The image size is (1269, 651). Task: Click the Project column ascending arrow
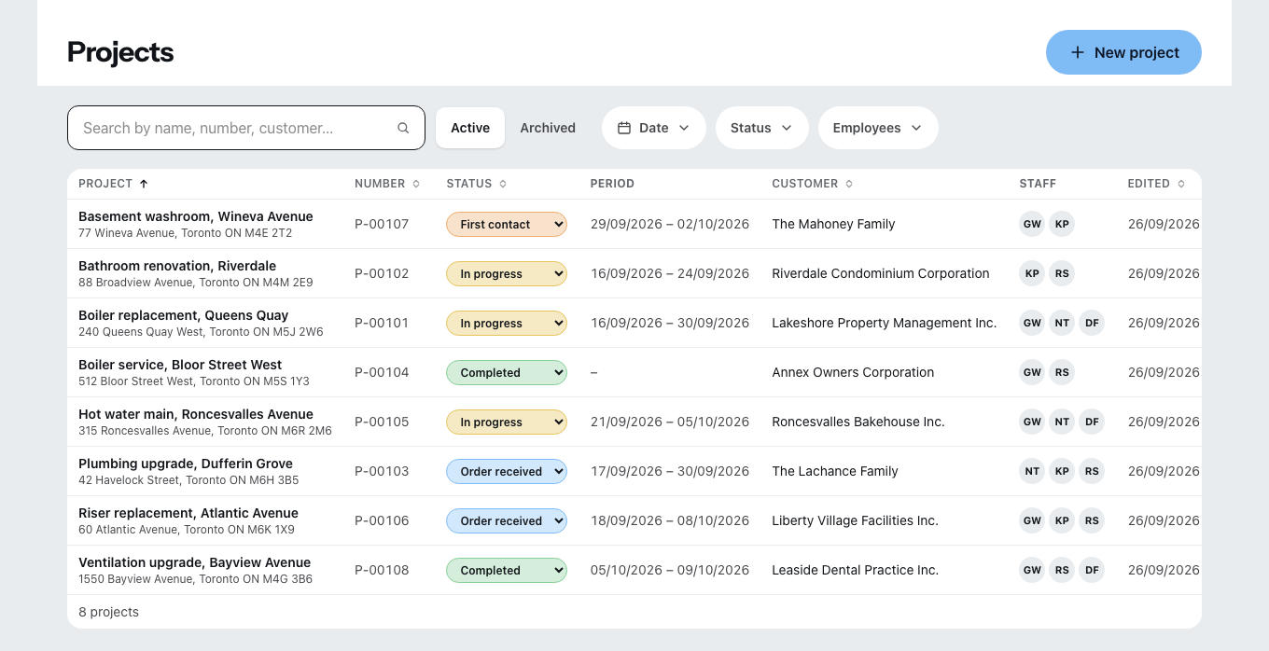pyautogui.click(x=144, y=184)
